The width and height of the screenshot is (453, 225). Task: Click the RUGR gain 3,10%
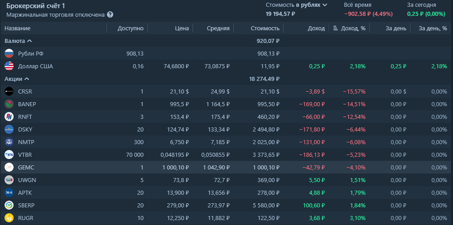click(357, 218)
